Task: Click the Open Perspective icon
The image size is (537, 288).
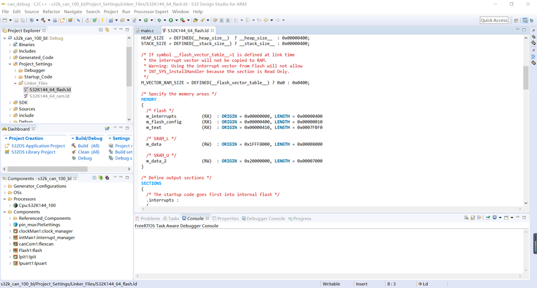Action: coord(516,20)
